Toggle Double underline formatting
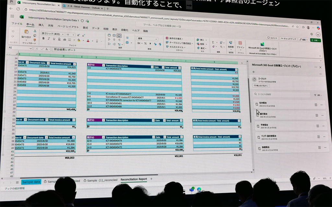 [59, 39]
